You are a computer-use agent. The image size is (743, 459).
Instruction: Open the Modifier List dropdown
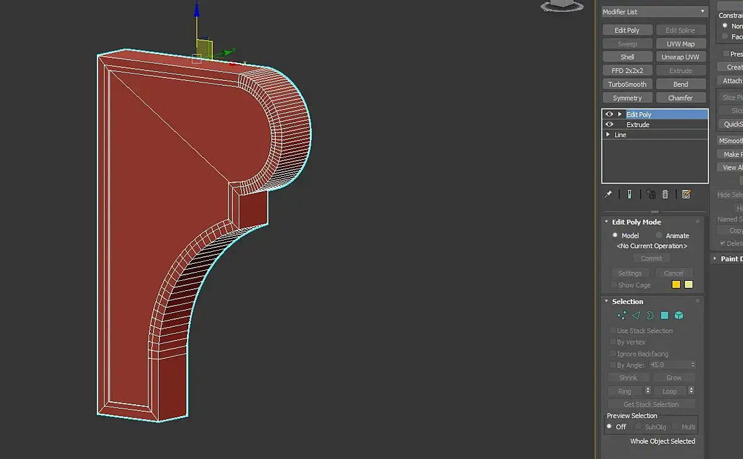[x=654, y=12]
